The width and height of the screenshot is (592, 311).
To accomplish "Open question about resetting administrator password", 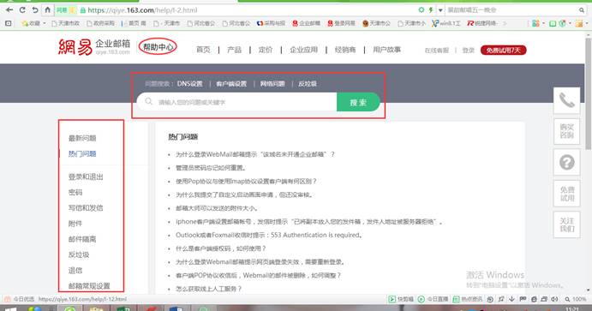I will coord(211,168).
